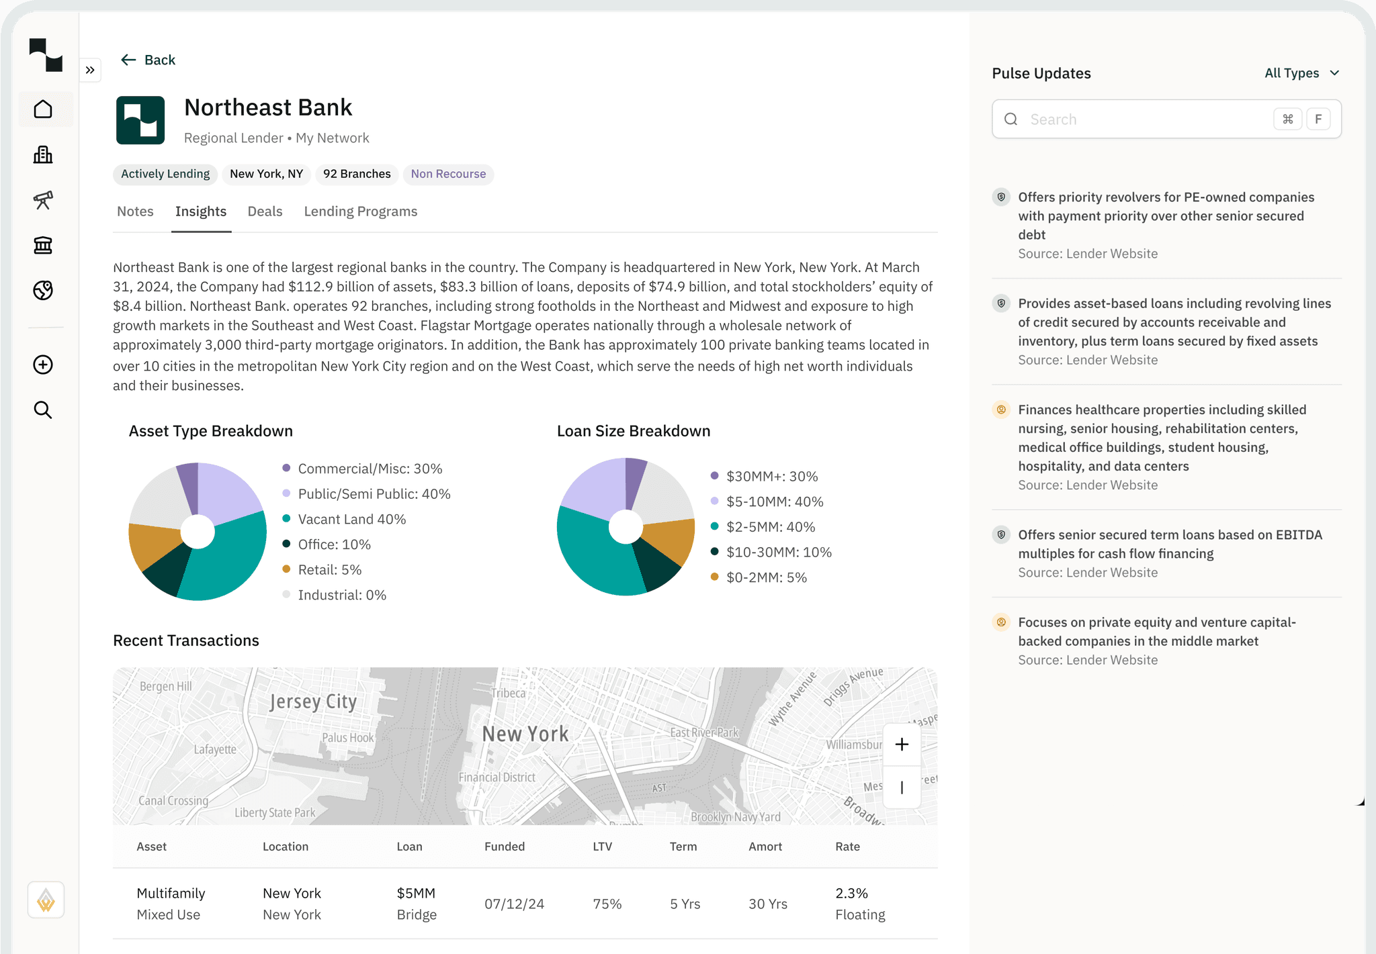The width and height of the screenshot is (1376, 954).
Task: Click the pie chart analytics icon
Action: click(x=43, y=290)
